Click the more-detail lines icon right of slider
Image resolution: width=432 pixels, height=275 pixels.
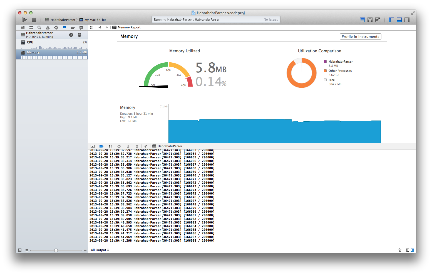[x=85, y=250]
